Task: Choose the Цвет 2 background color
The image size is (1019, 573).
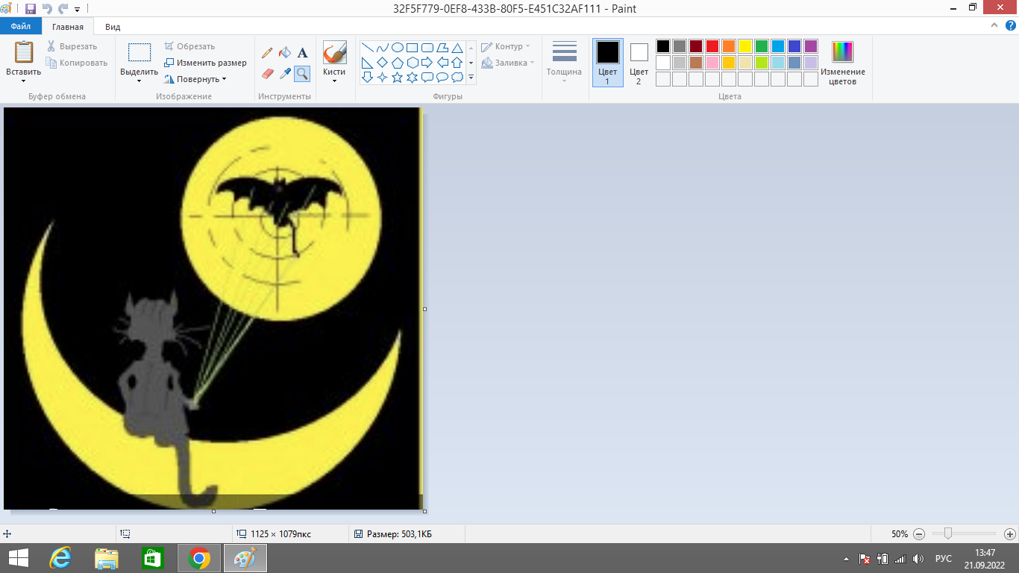Action: tap(639, 63)
